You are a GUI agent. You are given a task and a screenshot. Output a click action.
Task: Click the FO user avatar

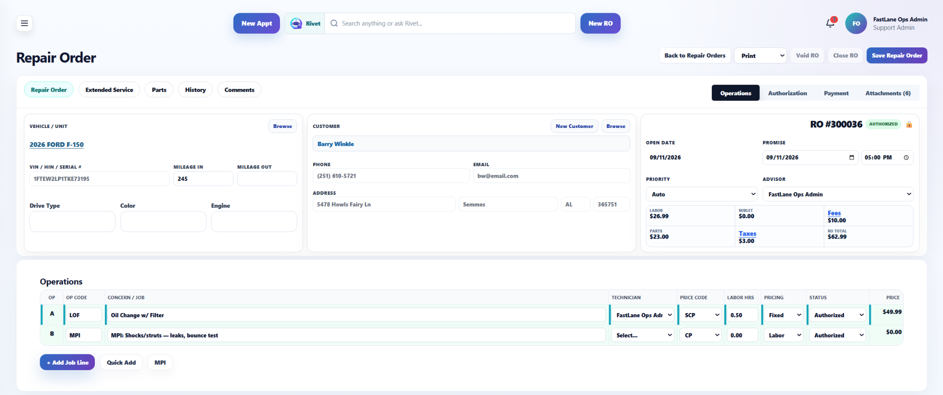tap(856, 23)
